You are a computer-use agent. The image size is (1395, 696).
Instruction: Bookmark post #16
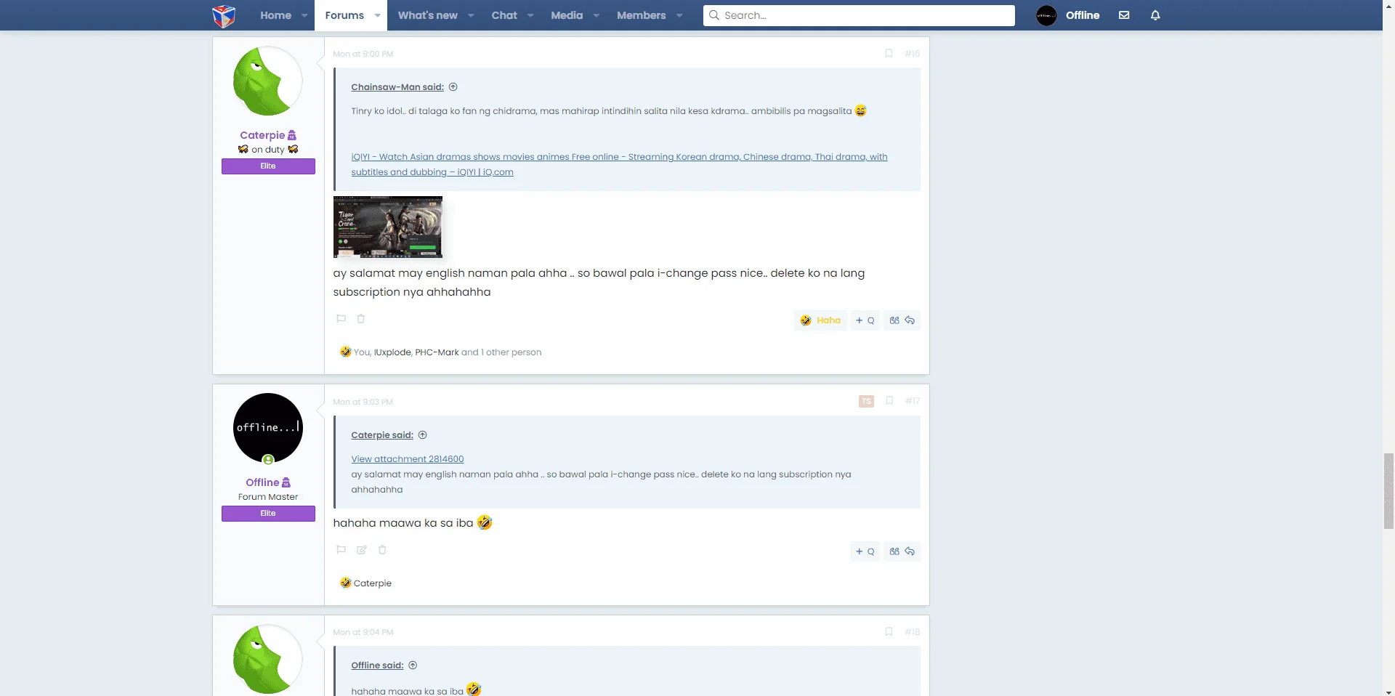point(889,54)
